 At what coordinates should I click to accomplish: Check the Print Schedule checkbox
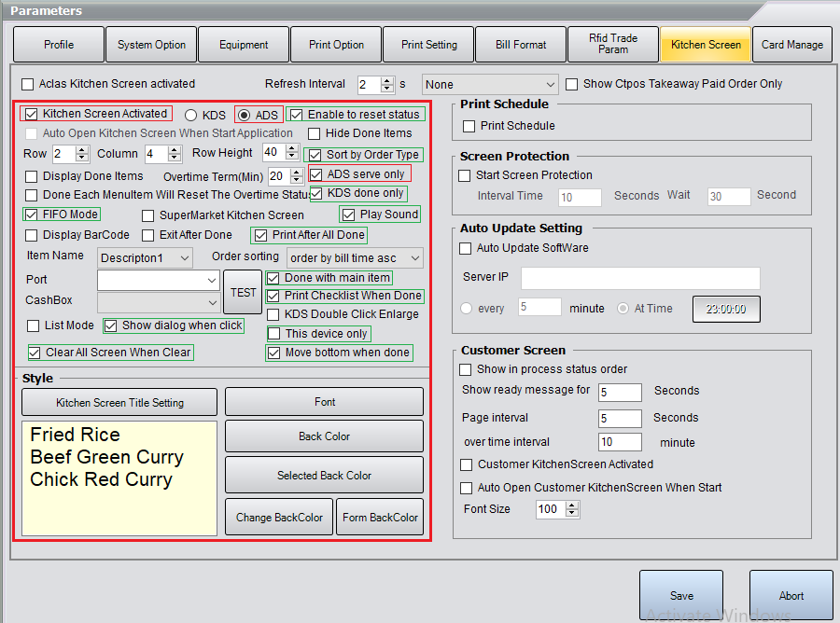pos(469,126)
